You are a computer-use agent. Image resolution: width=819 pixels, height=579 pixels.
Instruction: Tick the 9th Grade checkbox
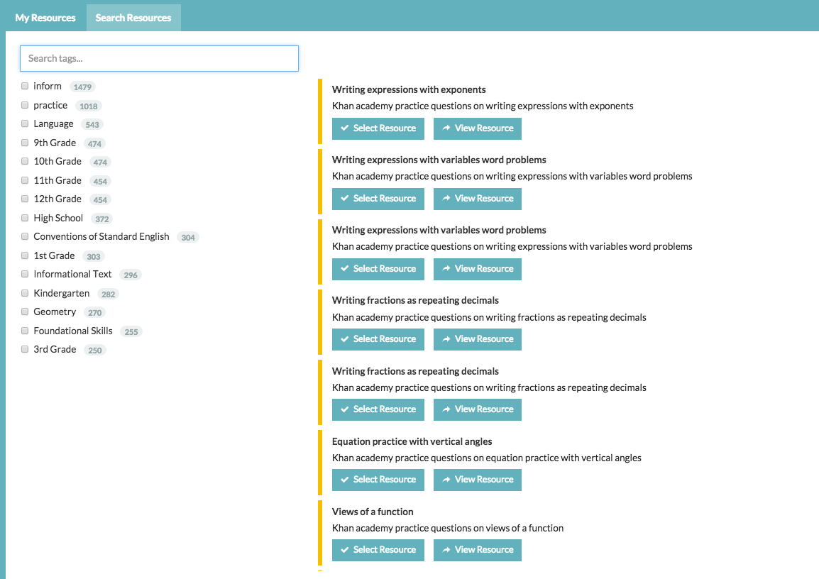25,143
